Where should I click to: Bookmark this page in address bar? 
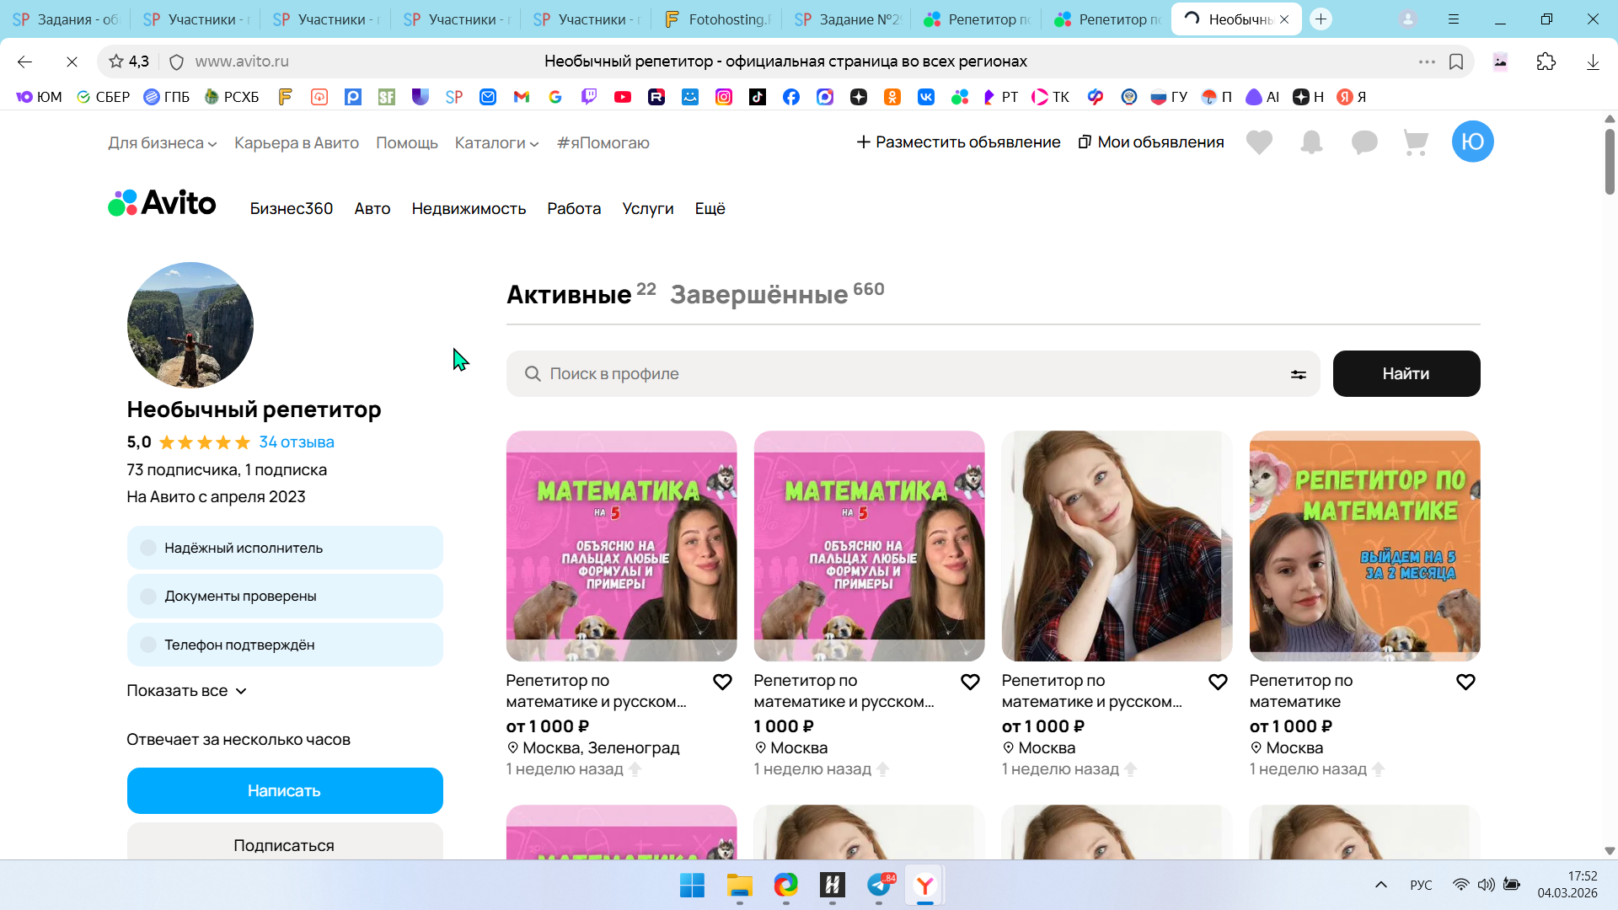[x=1456, y=62]
